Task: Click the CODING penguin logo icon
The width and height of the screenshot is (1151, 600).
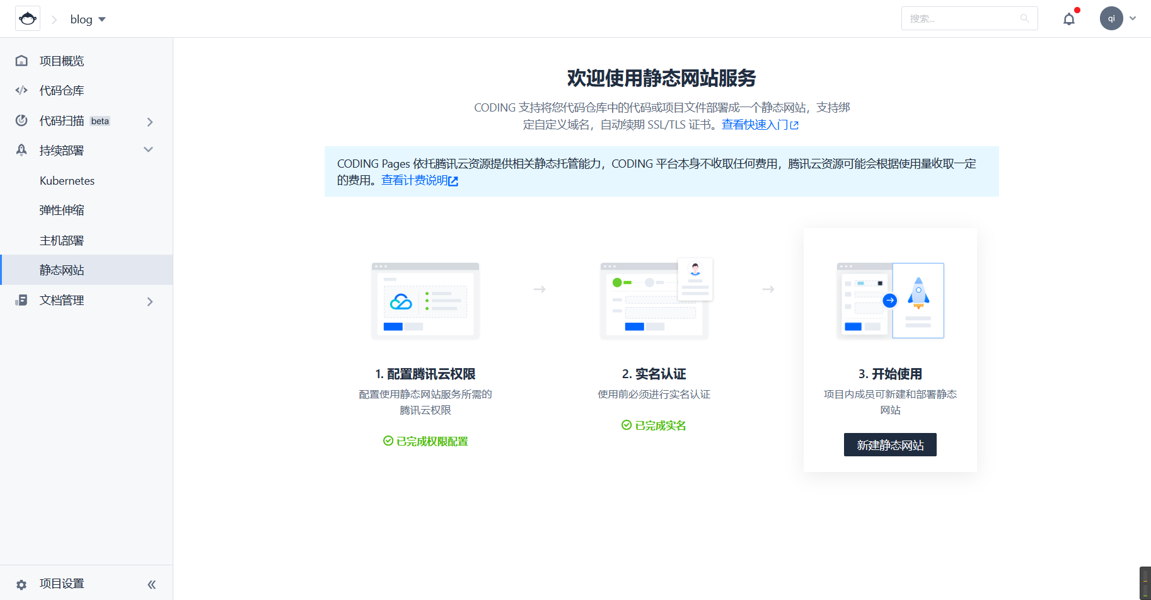Action: pyautogui.click(x=28, y=19)
